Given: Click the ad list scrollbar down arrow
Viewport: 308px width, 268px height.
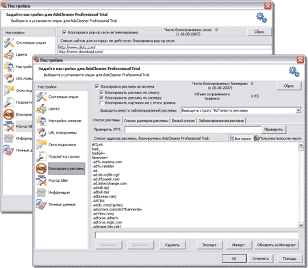Looking at the screenshot, I should tap(301, 225).
